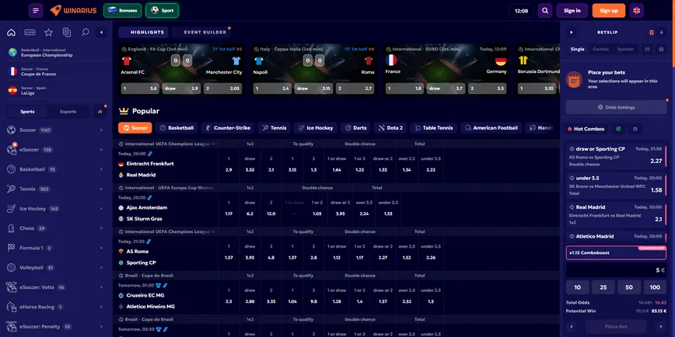Image resolution: width=675 pixels, height=337 pixels.
Task: Toggle the quick bet lightning icon
Action: pyautogui.click(x=662, y=33)
